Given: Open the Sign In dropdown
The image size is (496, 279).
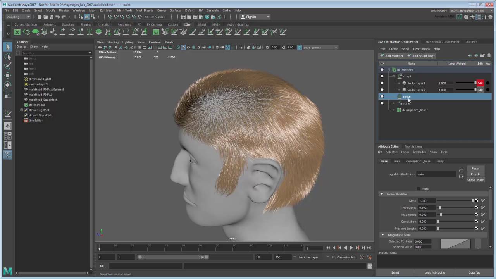Looking at the screenshot, I should (x=255, y=17).
